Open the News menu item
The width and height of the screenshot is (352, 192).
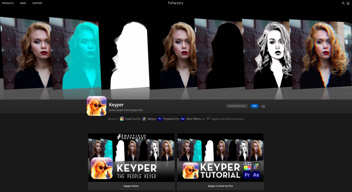click(x=23, y=3)
